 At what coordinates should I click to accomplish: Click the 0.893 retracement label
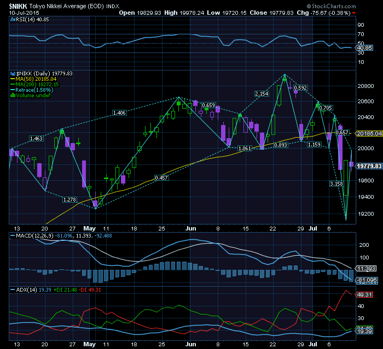click(281, 145)
